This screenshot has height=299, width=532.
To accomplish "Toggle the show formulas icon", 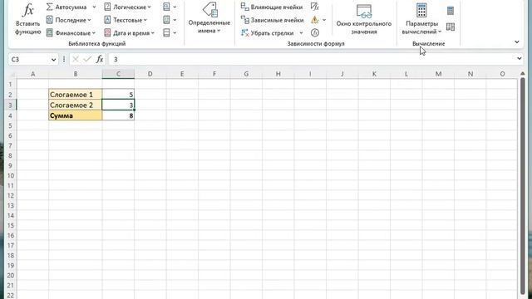I will coord(314,7).
